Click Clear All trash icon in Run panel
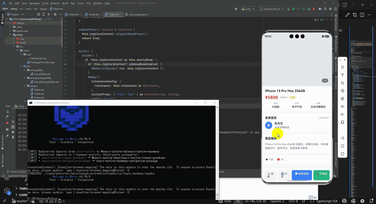Screen dimensions: 376x204 coord(13,137)
